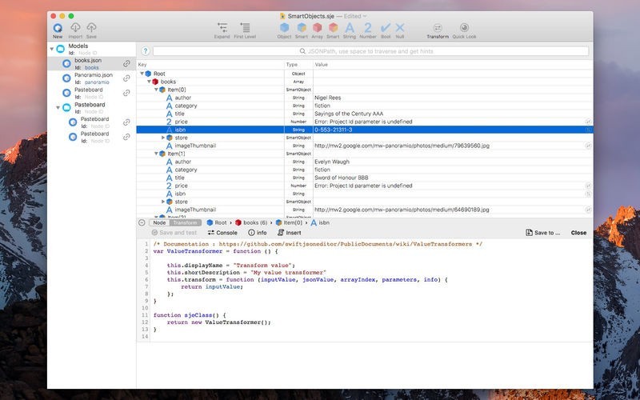Click Root in the breadcrumb path
Screen dimensions: 640x400
[x=217, y=222]
